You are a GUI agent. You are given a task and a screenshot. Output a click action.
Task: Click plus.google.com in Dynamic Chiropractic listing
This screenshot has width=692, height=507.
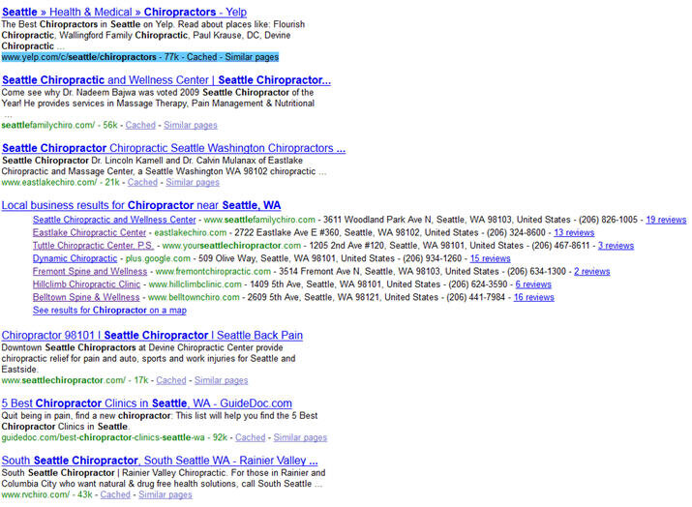(158, 258)
